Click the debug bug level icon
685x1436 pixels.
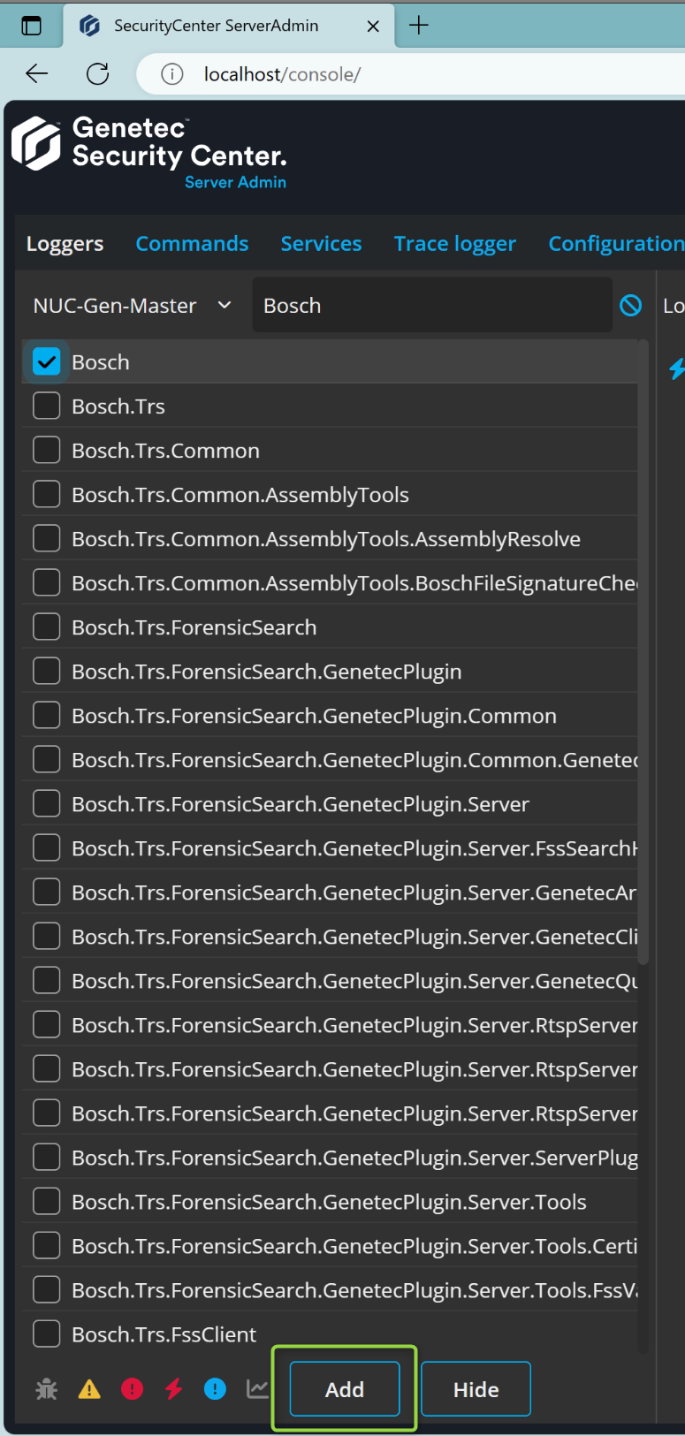point(47,1389)
